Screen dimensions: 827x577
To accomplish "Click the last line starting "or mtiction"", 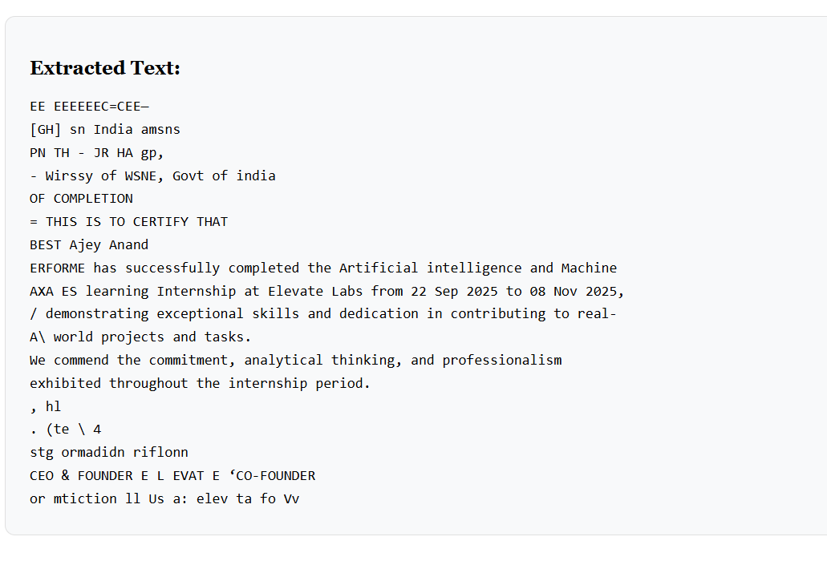I will (164, 498).
